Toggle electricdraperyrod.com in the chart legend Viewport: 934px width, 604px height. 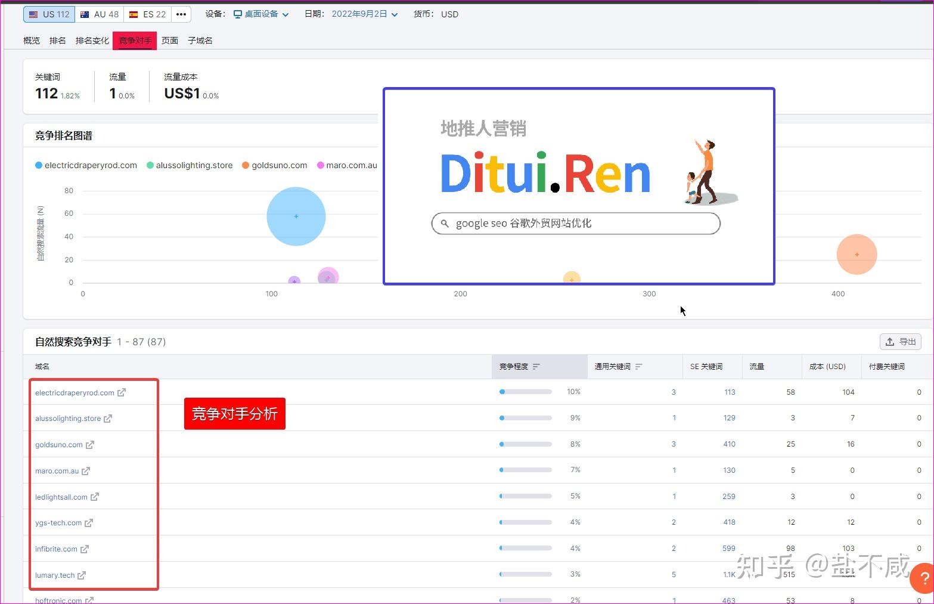86,165
